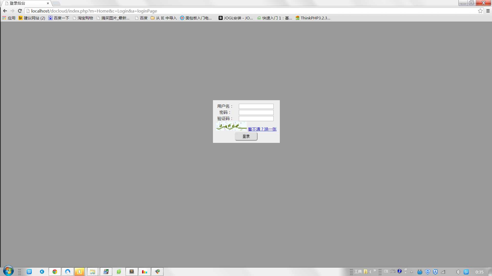Click the address bar URL

point(94,11)
